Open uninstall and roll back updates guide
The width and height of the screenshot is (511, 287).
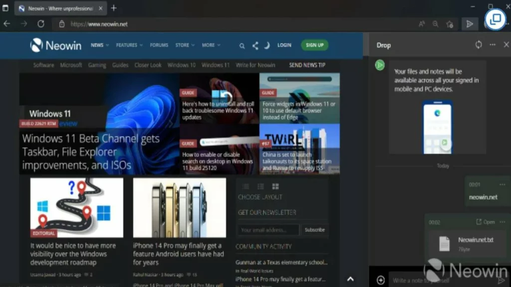[218, 111]
